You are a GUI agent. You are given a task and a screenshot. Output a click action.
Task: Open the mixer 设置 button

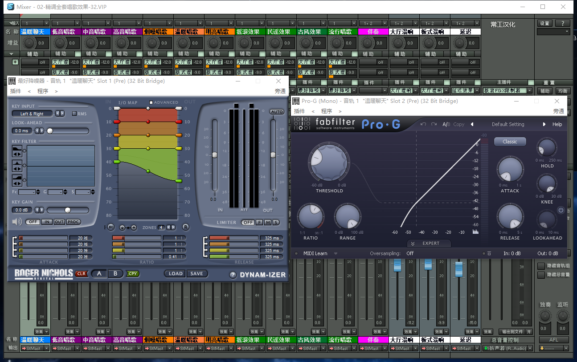coord(545,24)
